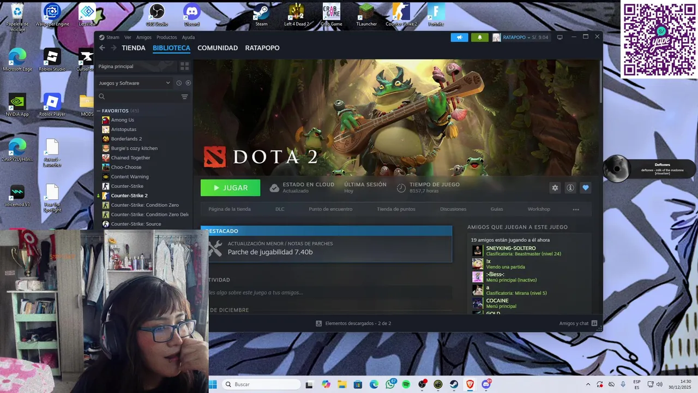Open the Voicemod V3 desktop shortcut
Image resolution: width=698 pixels, height=393 pixels.
tap(17, 195)
